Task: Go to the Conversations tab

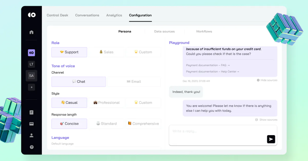Action: coord(87,15)
